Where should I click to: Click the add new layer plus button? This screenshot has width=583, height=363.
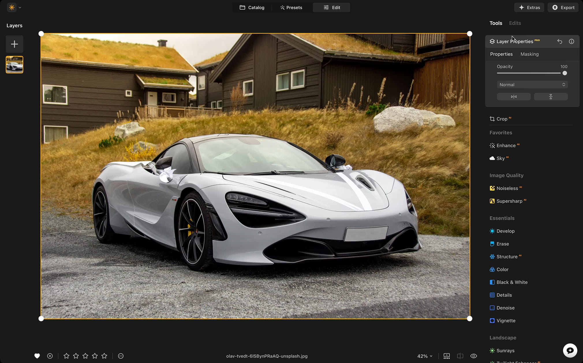(x=14, y=44)
